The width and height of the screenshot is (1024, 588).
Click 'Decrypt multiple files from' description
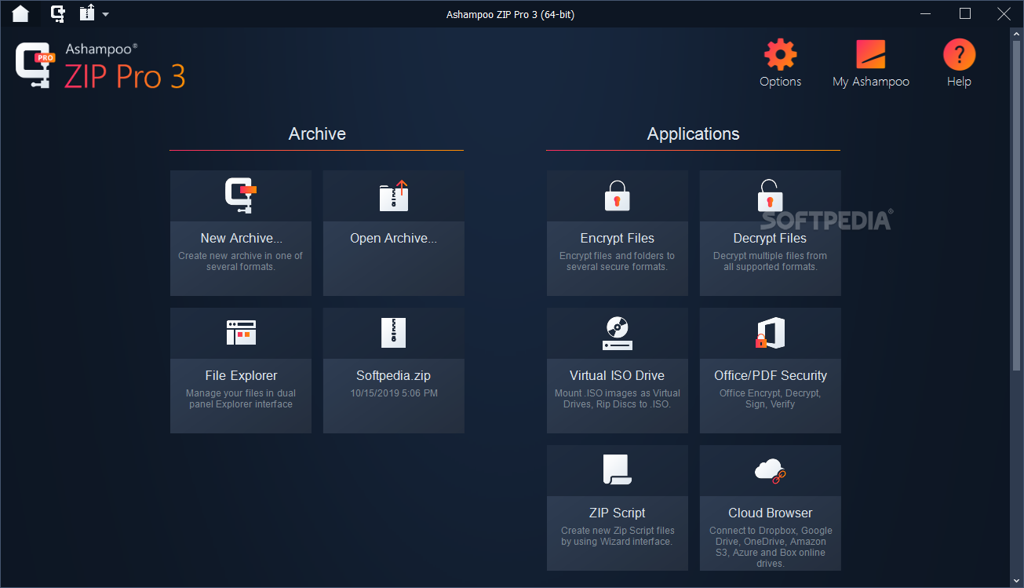click(x=770, y=256)
